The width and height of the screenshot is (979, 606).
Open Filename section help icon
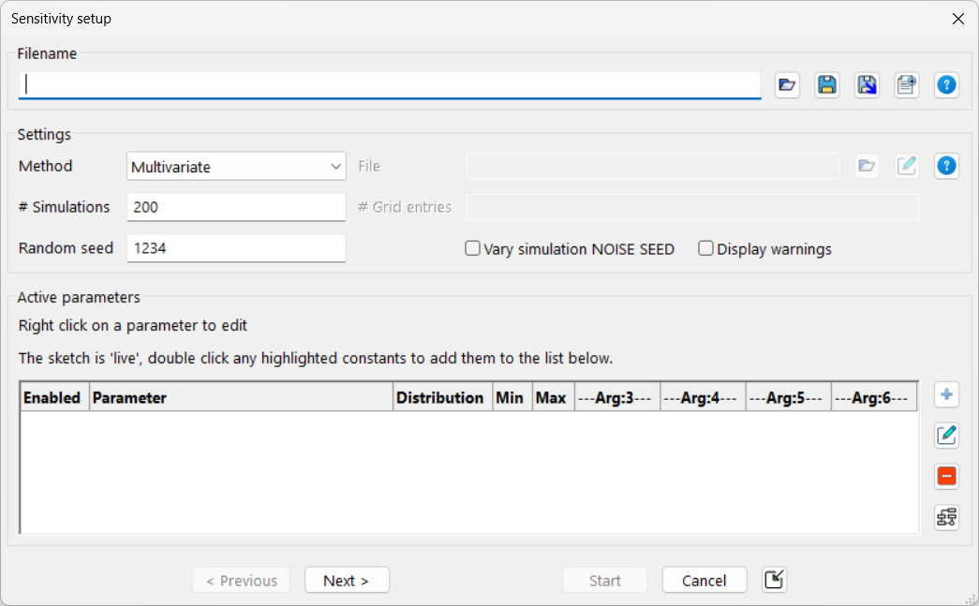point(947,85)
